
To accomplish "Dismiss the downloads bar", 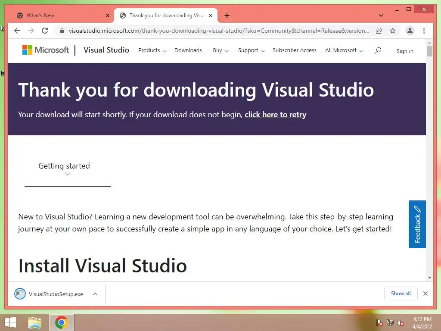I will [425, 294].
